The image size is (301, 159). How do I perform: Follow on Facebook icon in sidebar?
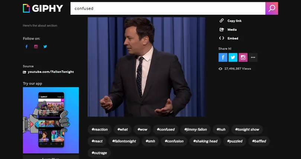(26, 47)
